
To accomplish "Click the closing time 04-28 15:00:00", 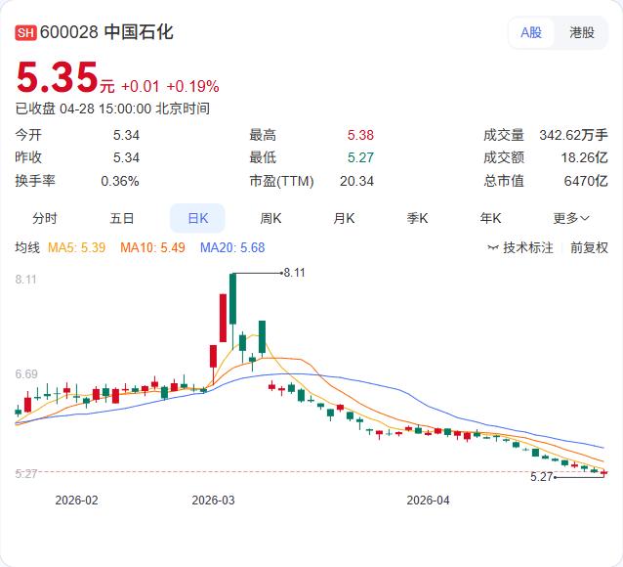I will (105, 109).
